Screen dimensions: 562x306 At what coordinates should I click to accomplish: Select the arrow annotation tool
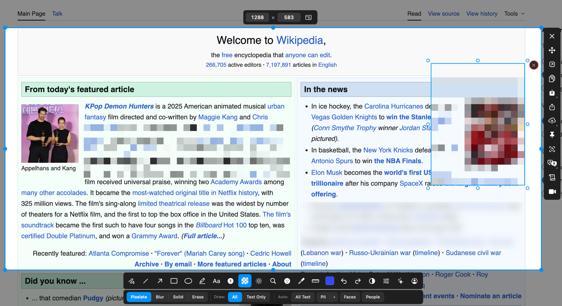160,281
